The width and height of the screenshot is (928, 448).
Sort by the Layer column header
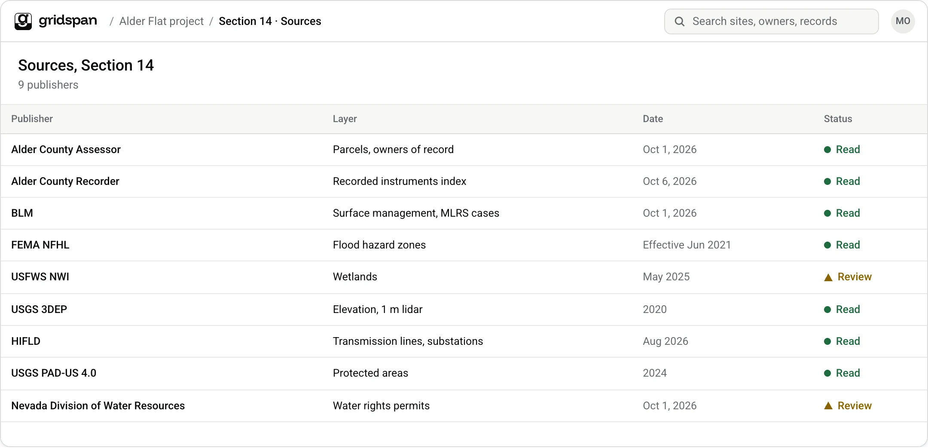pyautogui.click(x=345, y=119)
